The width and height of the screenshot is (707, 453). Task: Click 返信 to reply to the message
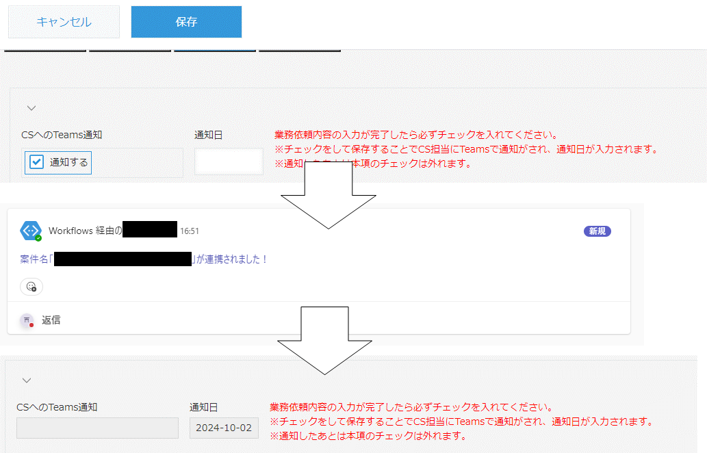click(51, 320)
